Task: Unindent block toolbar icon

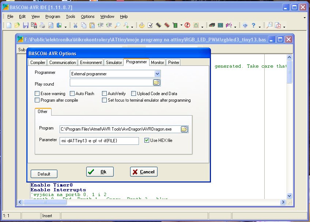Action: (109, 25)
